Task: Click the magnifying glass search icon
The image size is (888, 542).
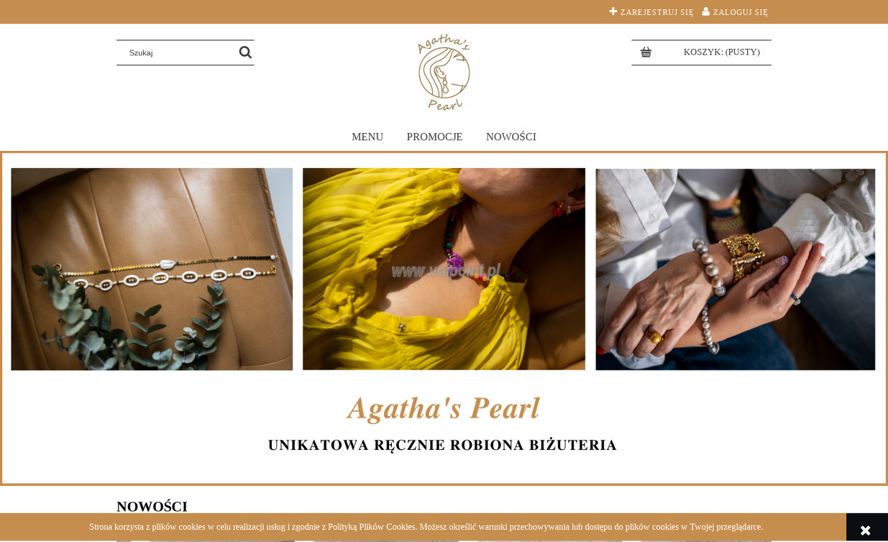Action: (x=245, y=52)
